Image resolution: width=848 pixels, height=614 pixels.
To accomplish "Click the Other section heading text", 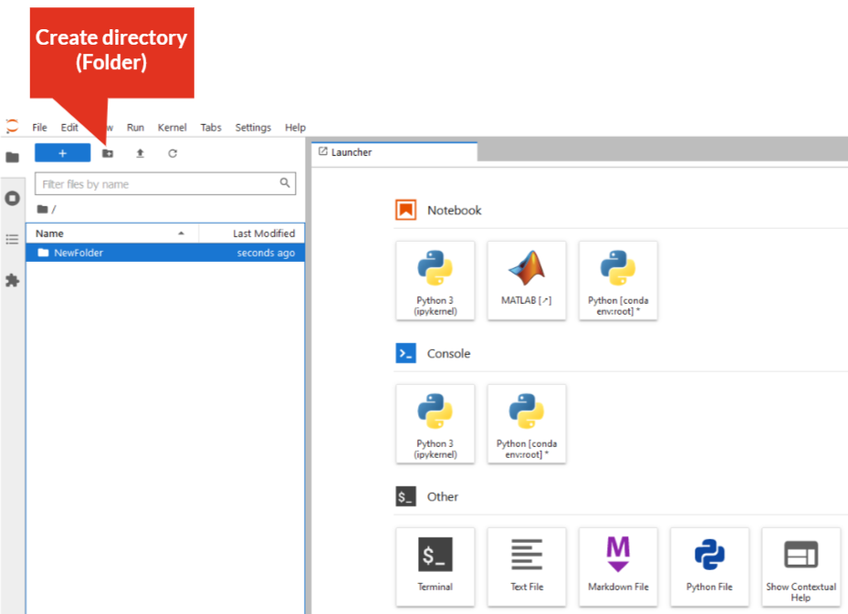I will coord(443,496).
